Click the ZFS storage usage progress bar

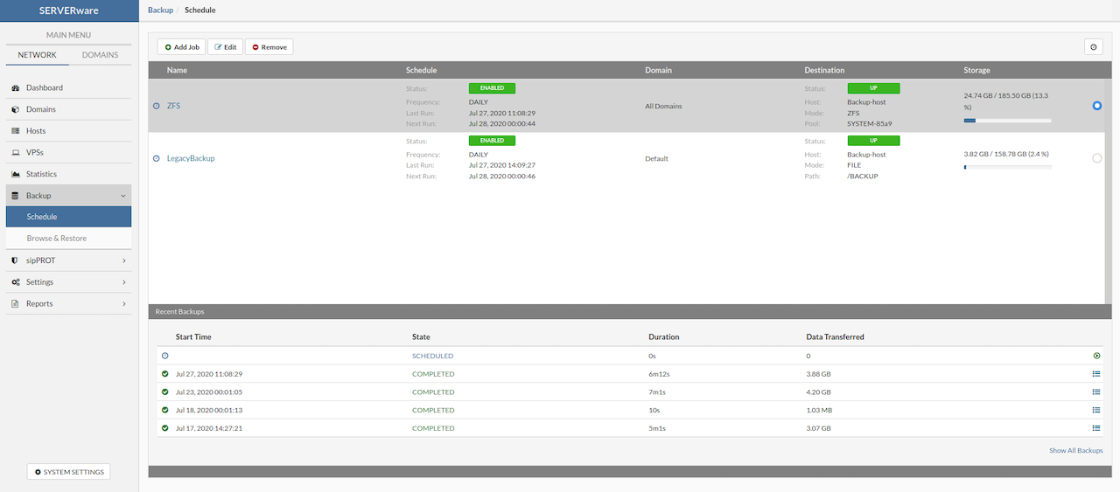tap(1007, 121)
